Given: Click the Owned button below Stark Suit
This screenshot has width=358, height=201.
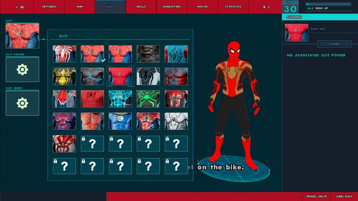Looking at the screenshot, I should coord(334,44).
